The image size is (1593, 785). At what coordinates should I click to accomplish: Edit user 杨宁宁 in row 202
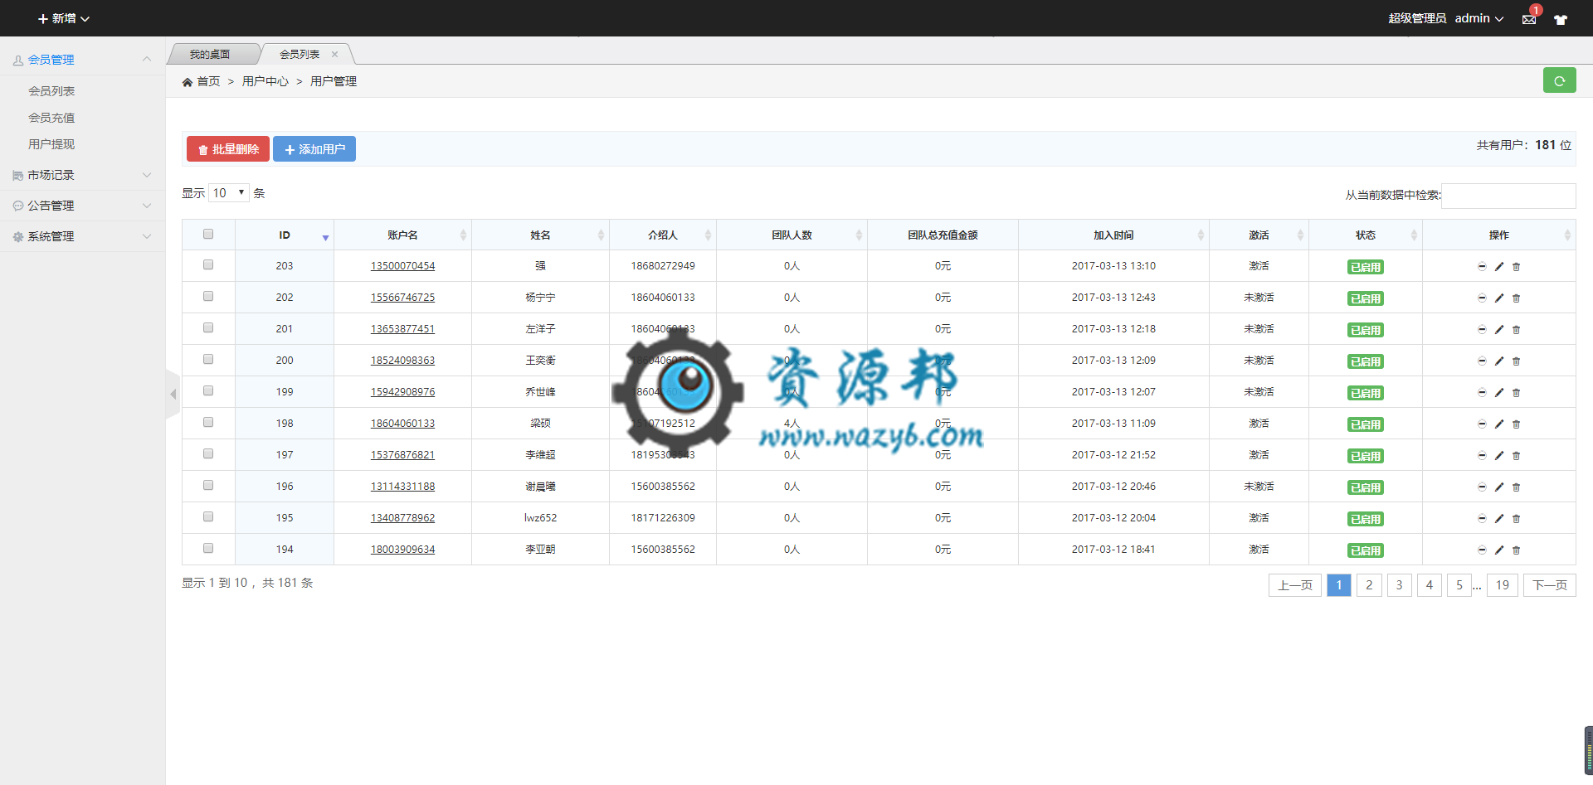point(1499,298)
